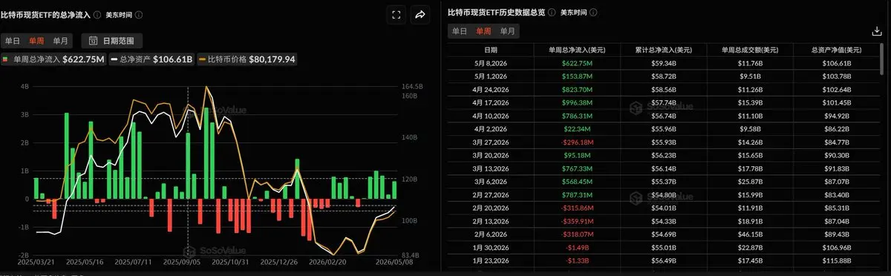Screen dimensions: 891x276
Task: Click the $153.87M net inflow cell
Action: pyautogui.click(x=577, y=76)
